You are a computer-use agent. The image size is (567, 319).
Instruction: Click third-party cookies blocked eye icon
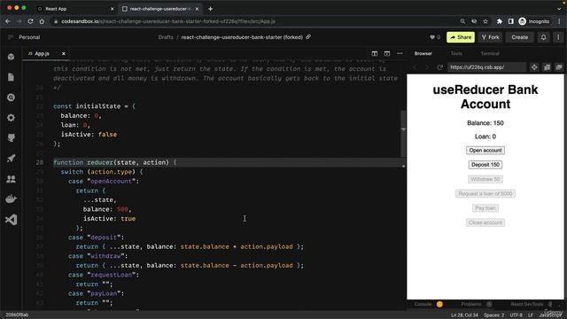[x=474, y=21]
